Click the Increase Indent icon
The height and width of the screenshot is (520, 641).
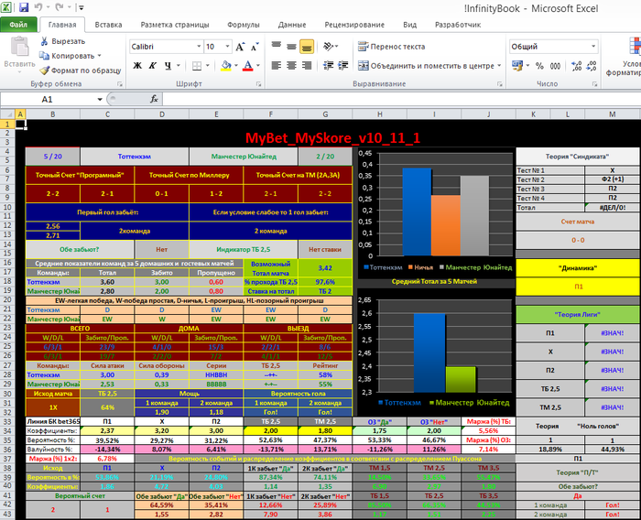pyautogui.click(x=343, y=65)
